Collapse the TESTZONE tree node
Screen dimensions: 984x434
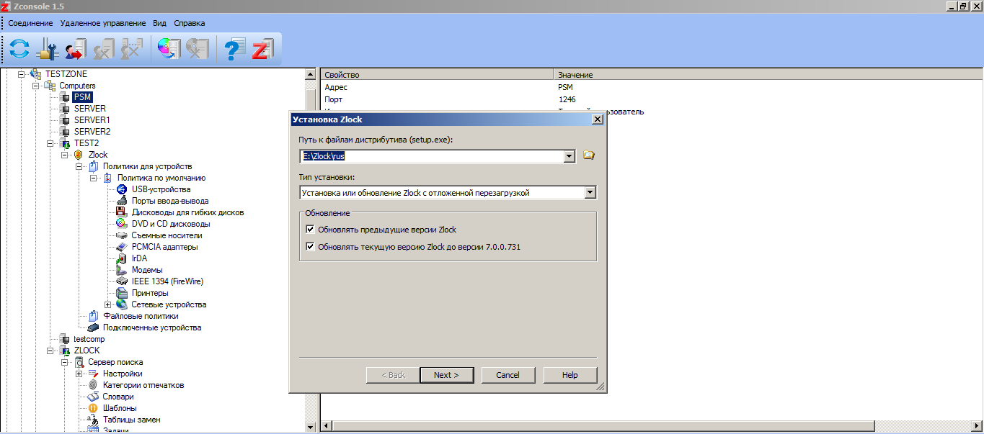pyautogui.click(x=22, y=74)
